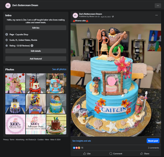This screenshot has width=164, height=157.
Task: Open the blue-background clapperboard cake thumbnail
Action: click(15, 104)
